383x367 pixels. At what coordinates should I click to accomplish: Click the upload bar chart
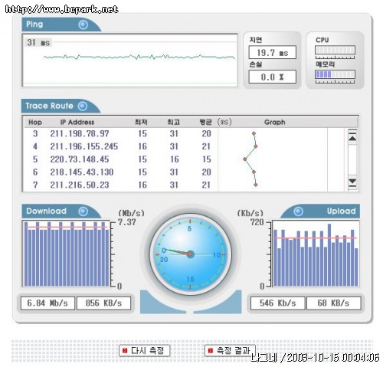pos(316,254)
